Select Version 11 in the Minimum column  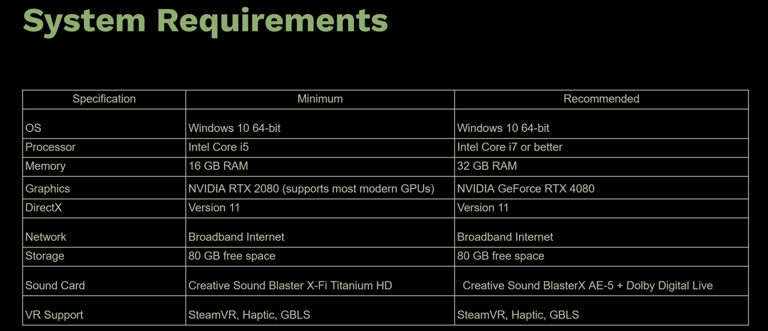(214, 208)
